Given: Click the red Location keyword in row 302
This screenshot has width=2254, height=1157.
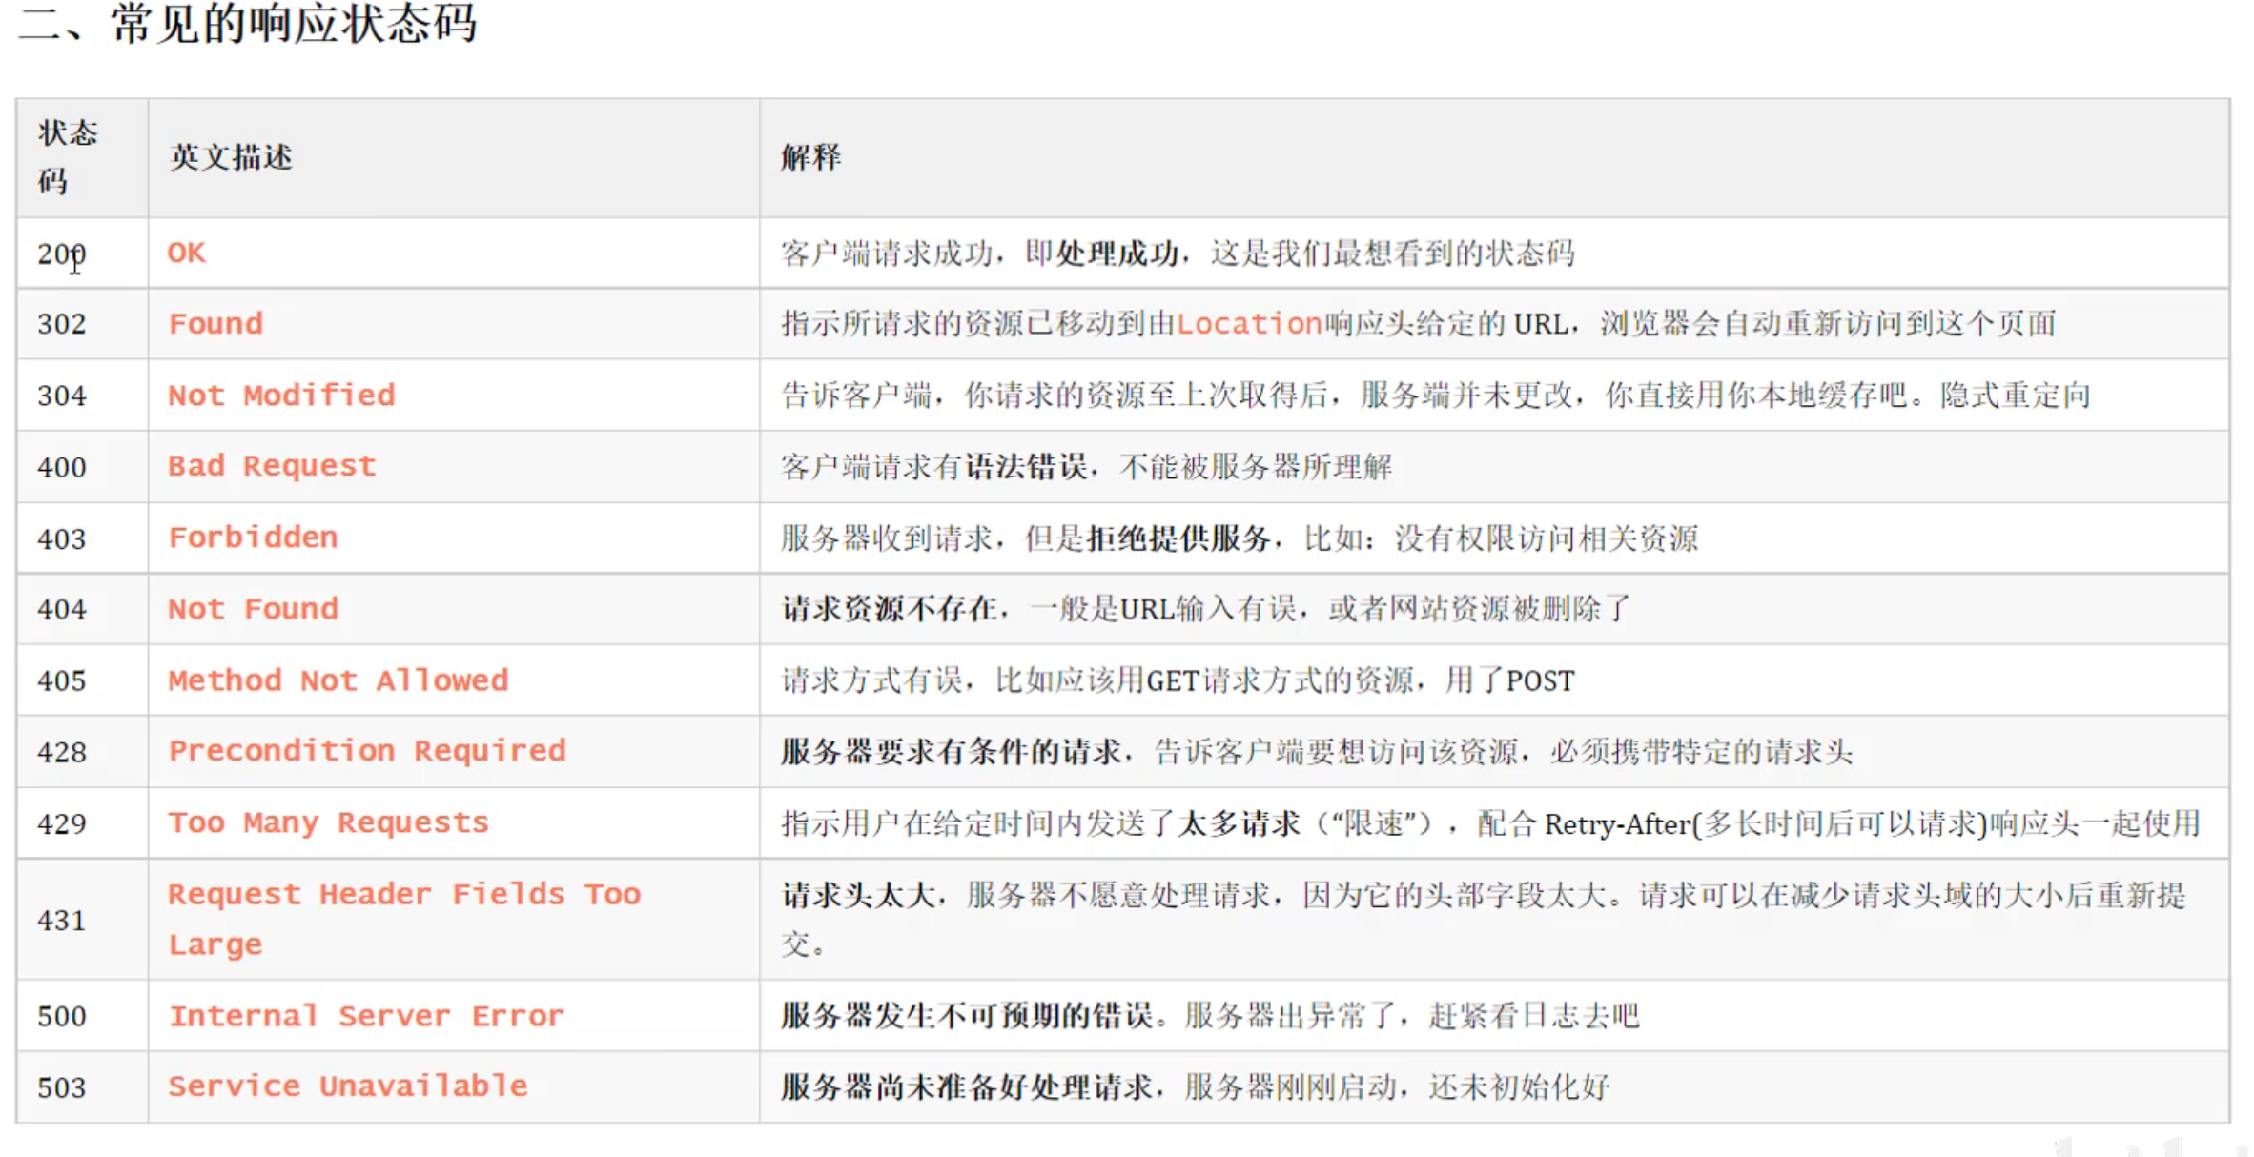Looking at the screenshot, I should [x=1249, y=324].
